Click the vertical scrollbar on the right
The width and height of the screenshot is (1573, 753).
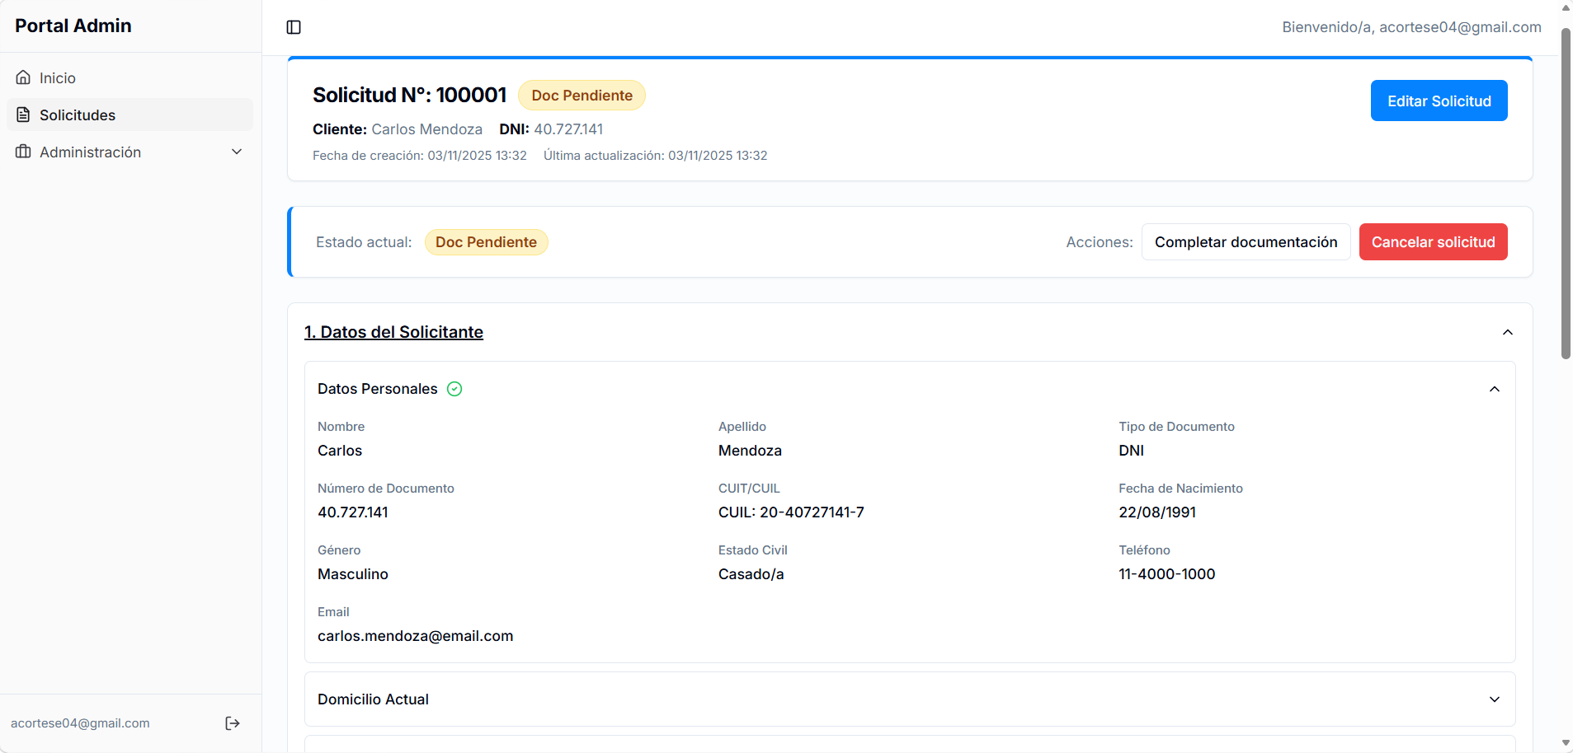click(x=1565, y=189)
